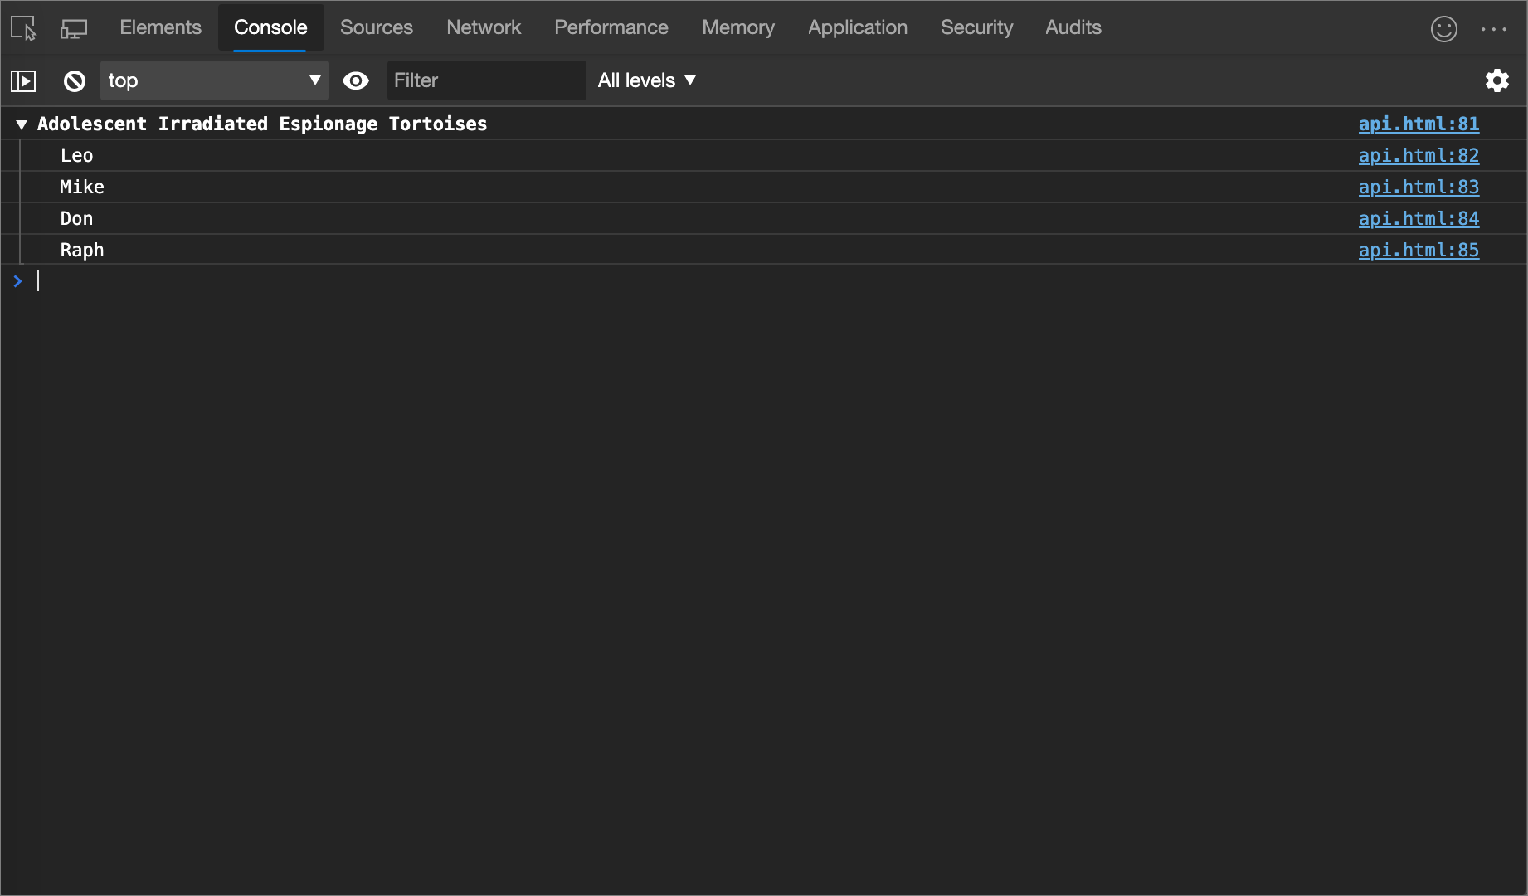Clear the console messages
This screenshot has height=896, width=1528.
(x=74, y=80)
